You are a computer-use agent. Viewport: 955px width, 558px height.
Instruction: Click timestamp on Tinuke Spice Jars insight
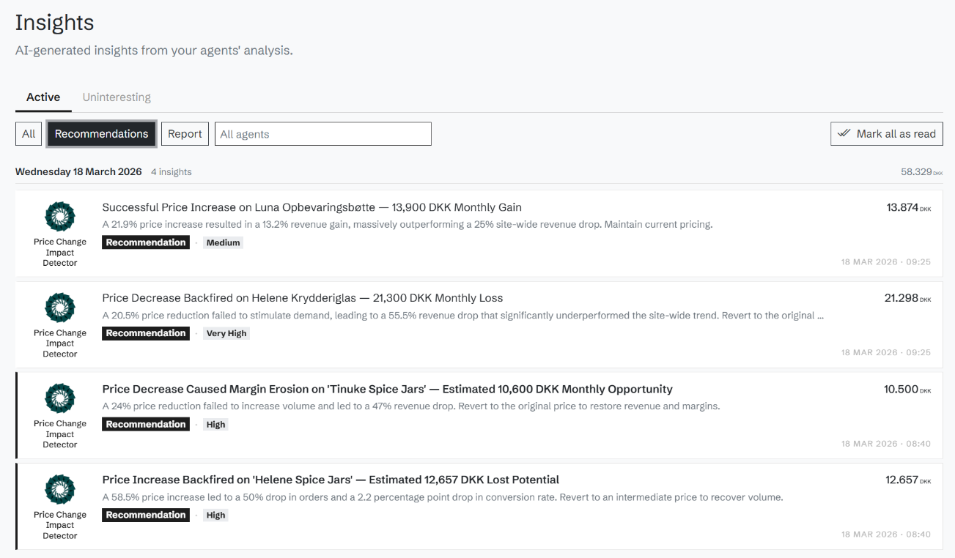[886, 443]
